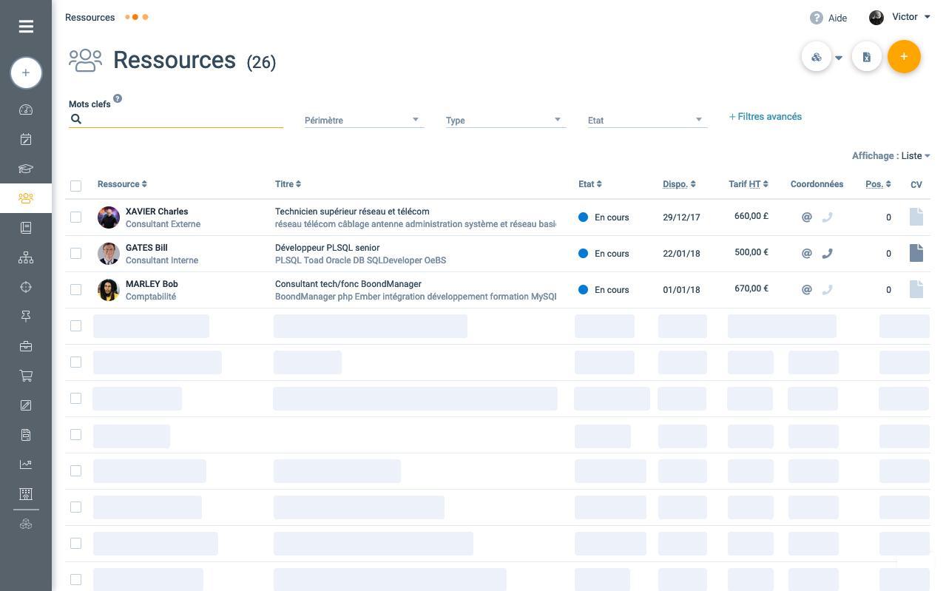Open the shopping cart sidebar icon
The width and height of the screenshot is (946, 591).
tap(26, 376)
